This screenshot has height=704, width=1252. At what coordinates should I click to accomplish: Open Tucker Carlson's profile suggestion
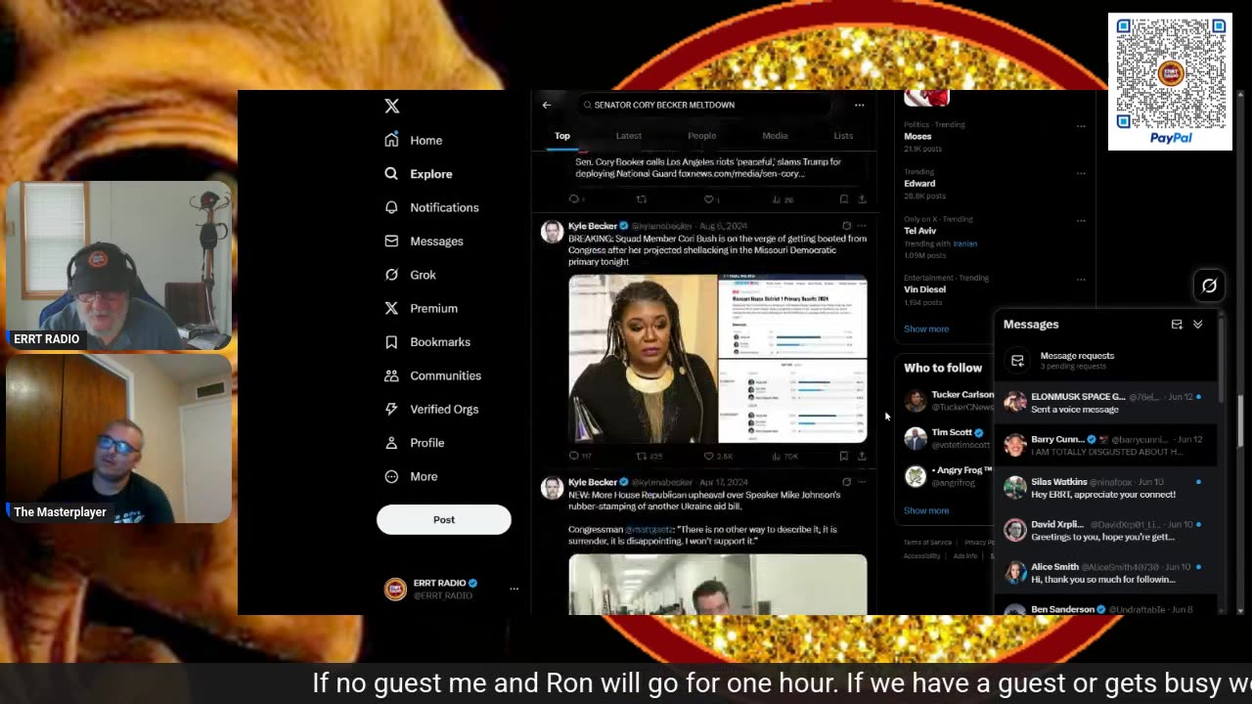point(947,400)
